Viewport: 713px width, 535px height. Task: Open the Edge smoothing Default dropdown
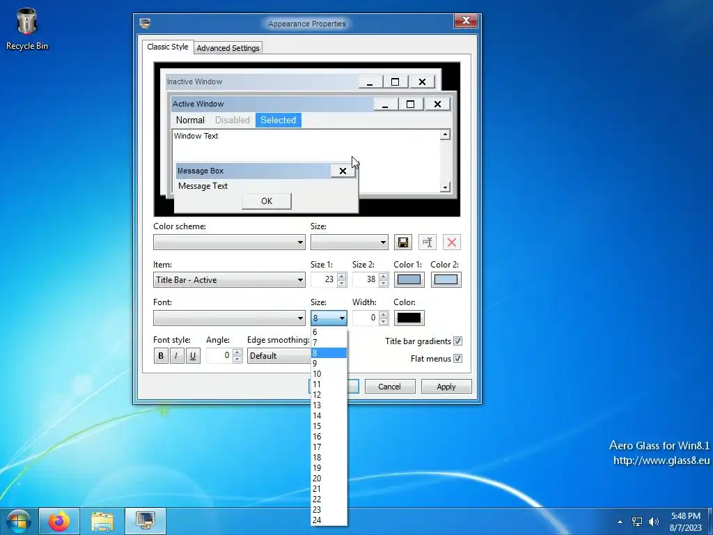tap(279, 356)
